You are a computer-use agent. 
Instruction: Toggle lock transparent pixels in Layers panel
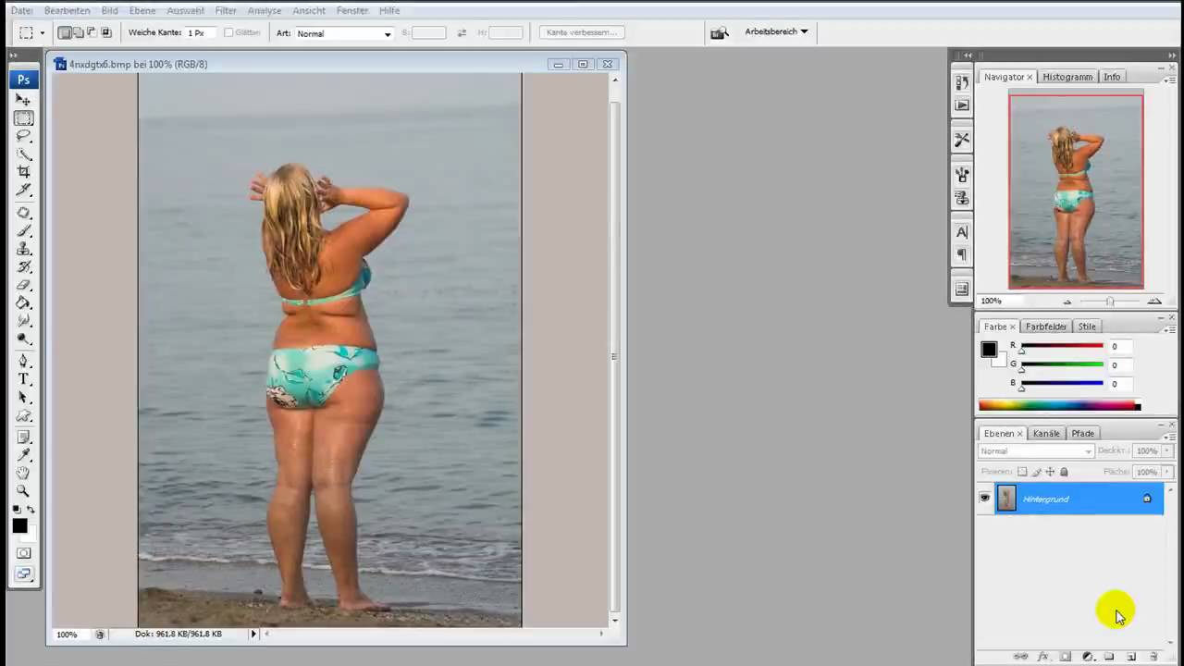(x=1022, y=472)
